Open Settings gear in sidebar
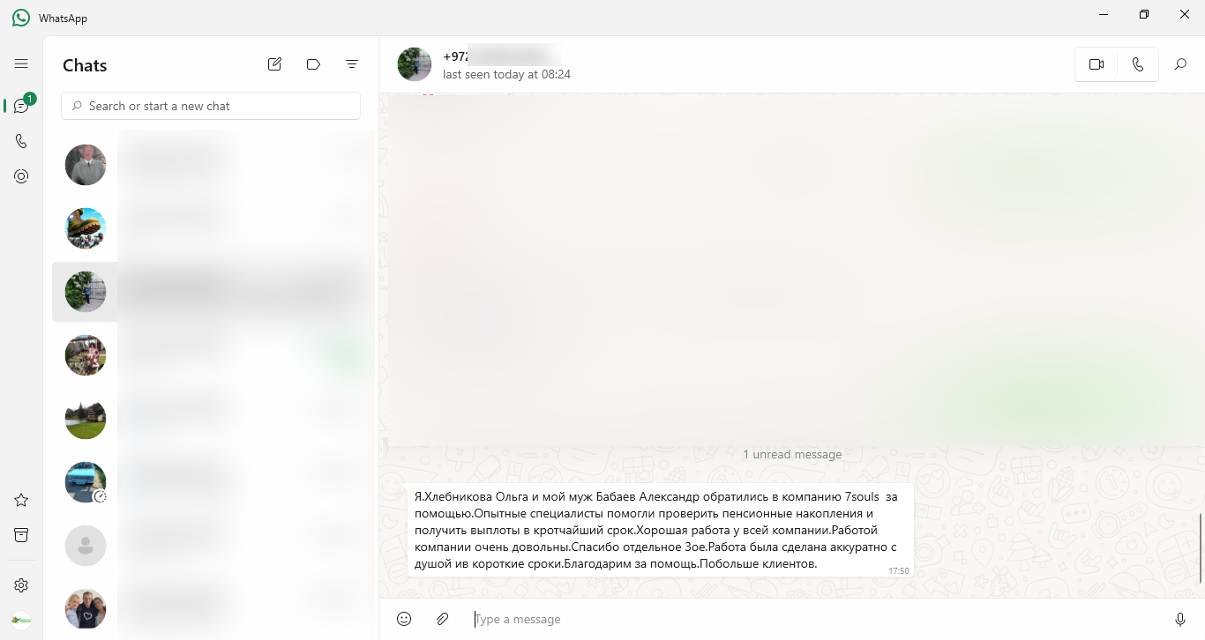Screen dimensions: 1205x640 pos(21,585)
